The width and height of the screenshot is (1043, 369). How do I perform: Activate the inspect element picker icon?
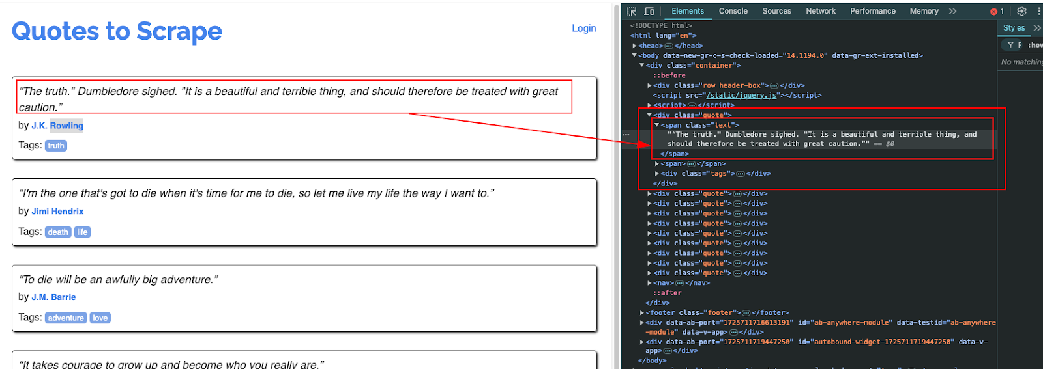coord(632,11)
